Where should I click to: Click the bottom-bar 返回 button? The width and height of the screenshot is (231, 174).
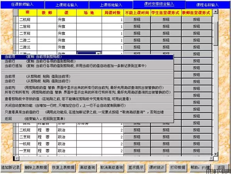(221, 168)
